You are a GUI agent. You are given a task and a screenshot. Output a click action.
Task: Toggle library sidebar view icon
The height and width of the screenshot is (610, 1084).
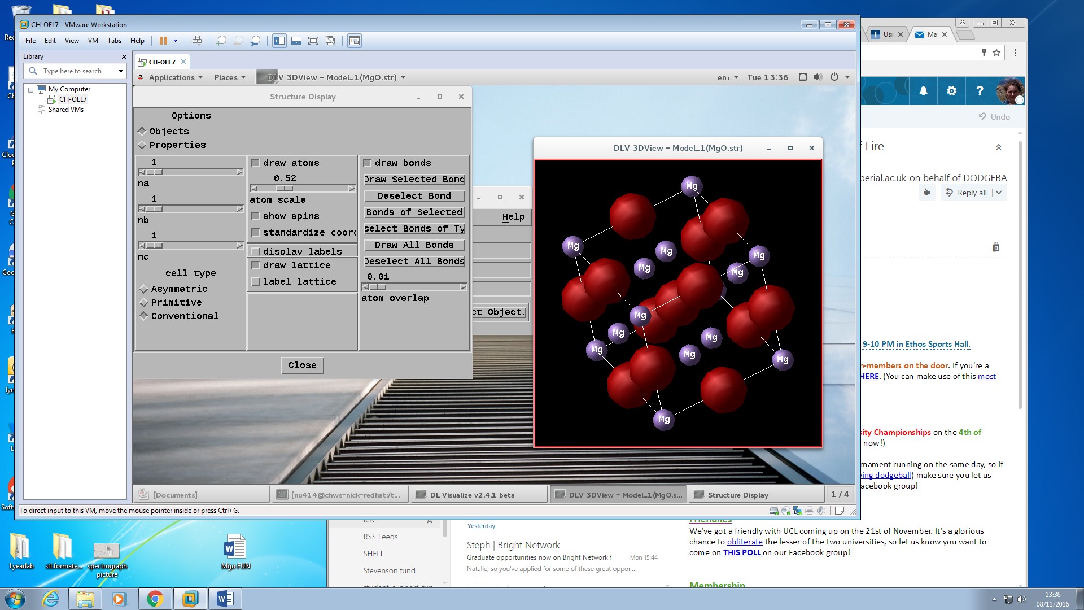(279, 41)
